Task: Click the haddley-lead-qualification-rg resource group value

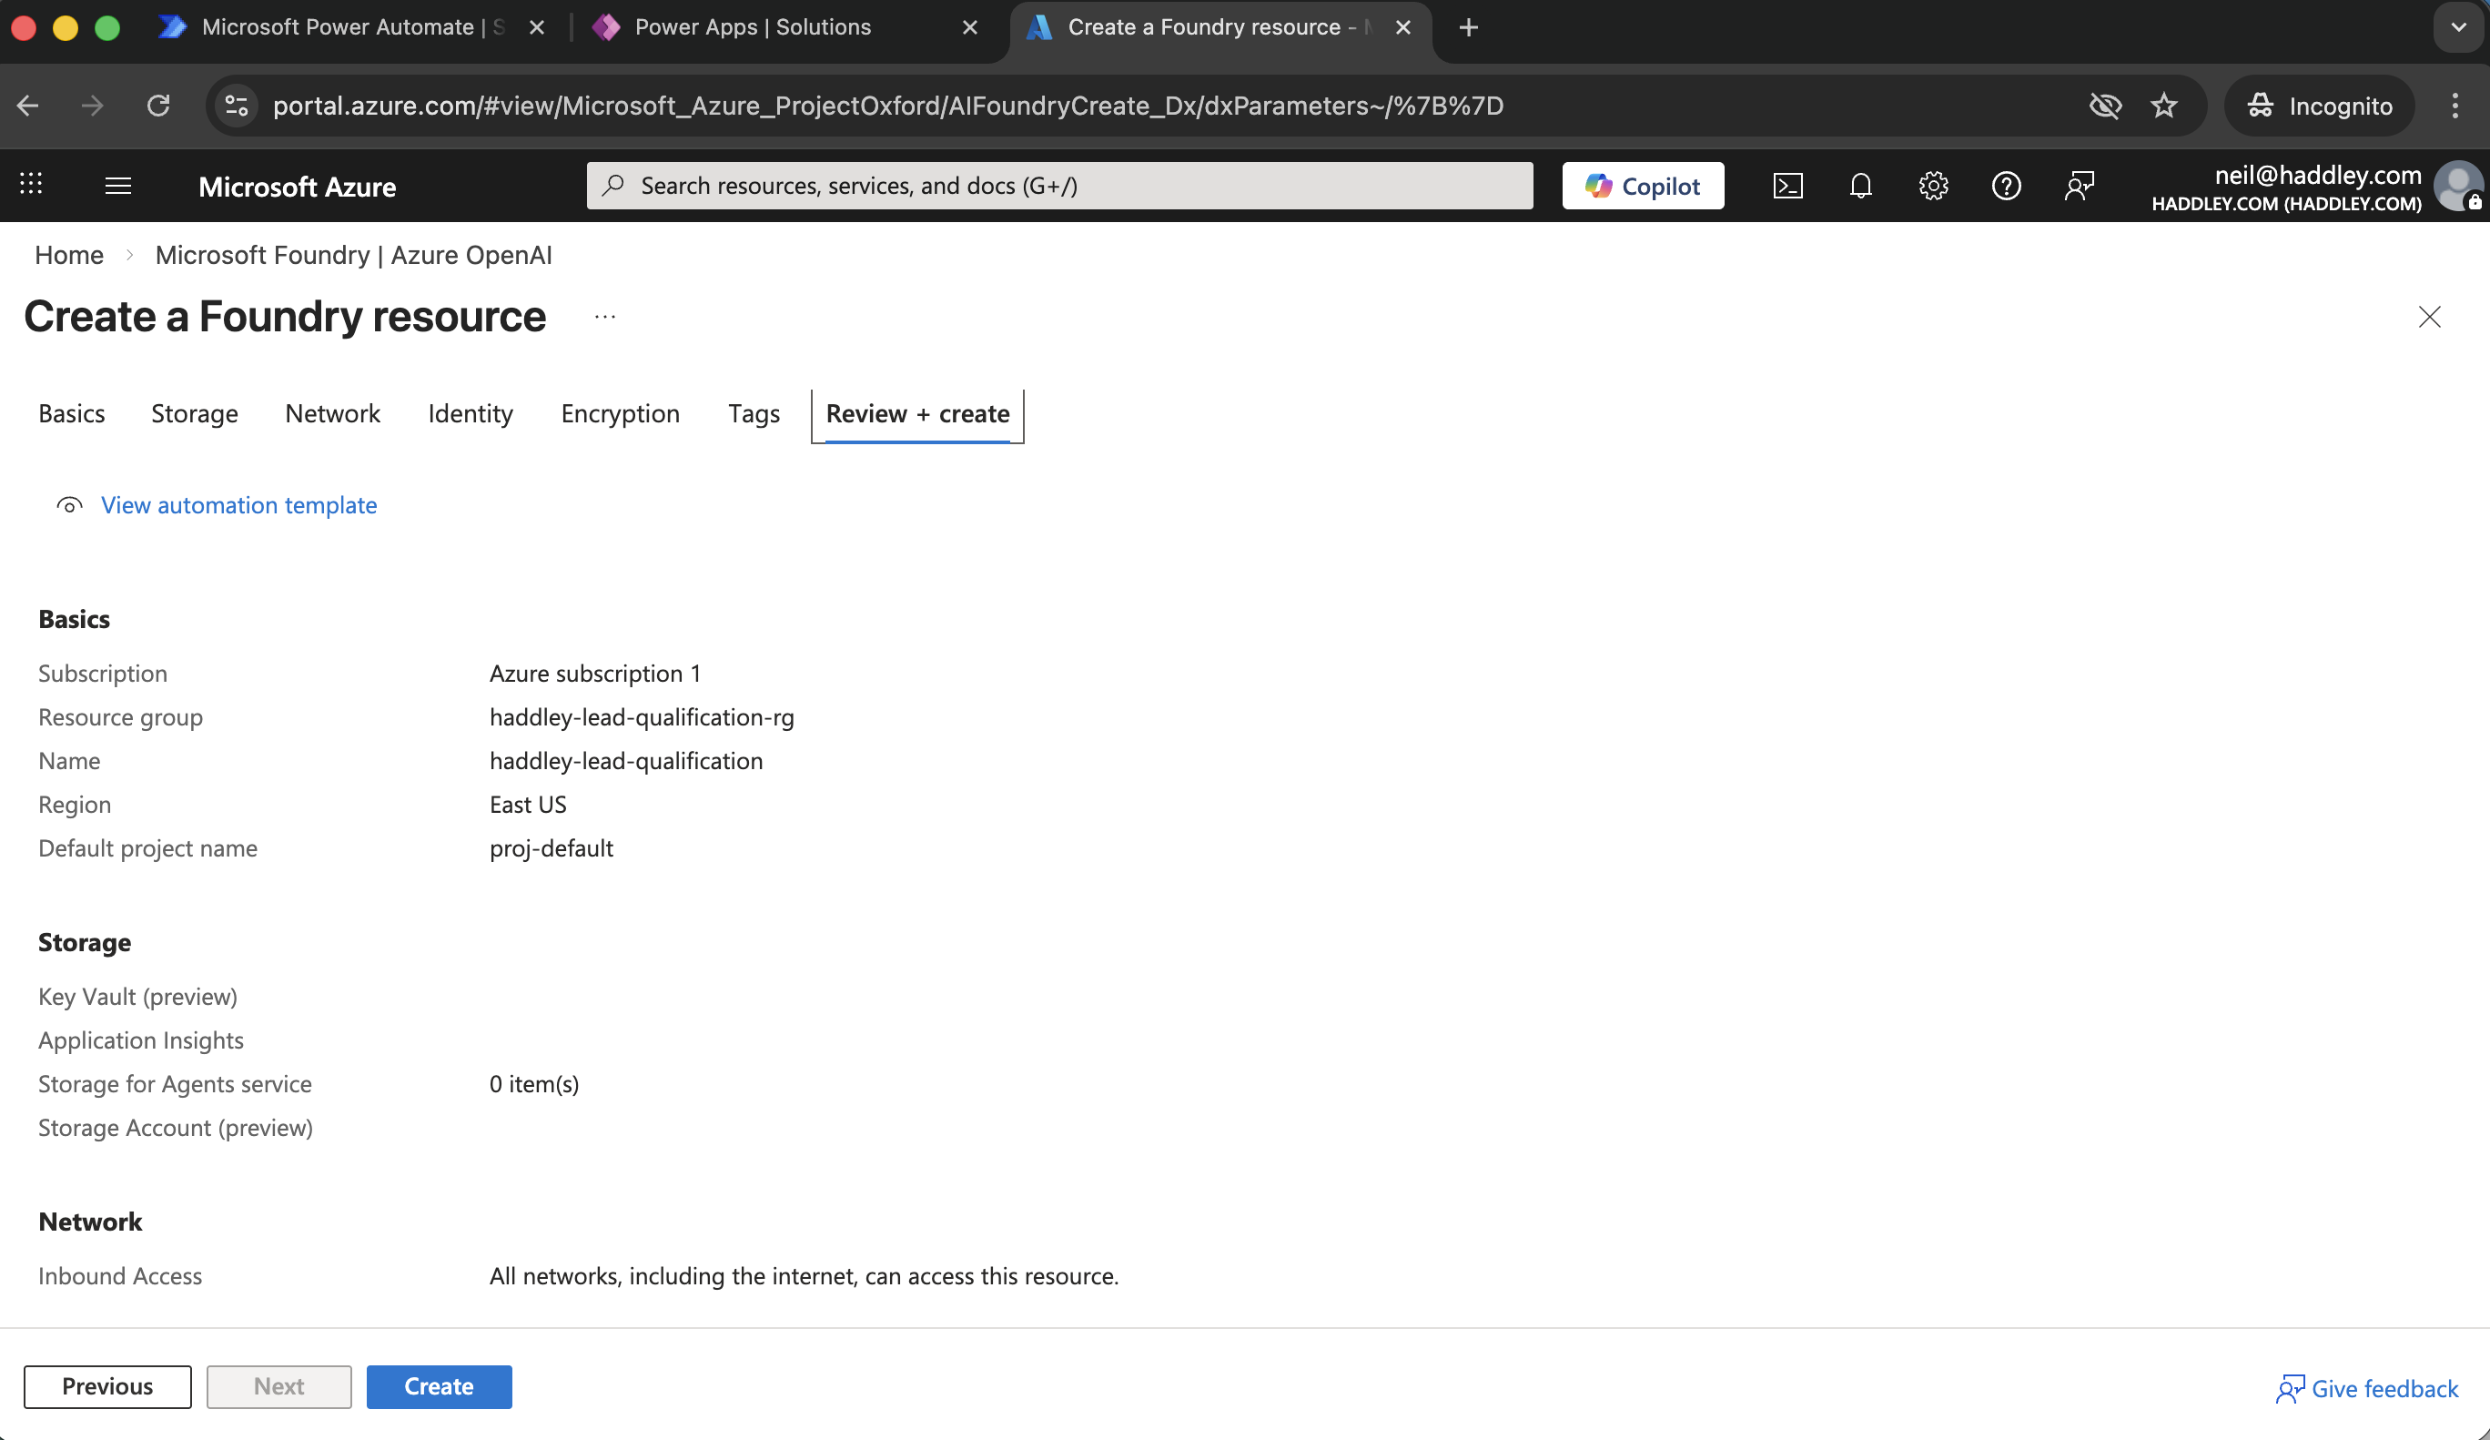Action: click(x=643, y=716)
